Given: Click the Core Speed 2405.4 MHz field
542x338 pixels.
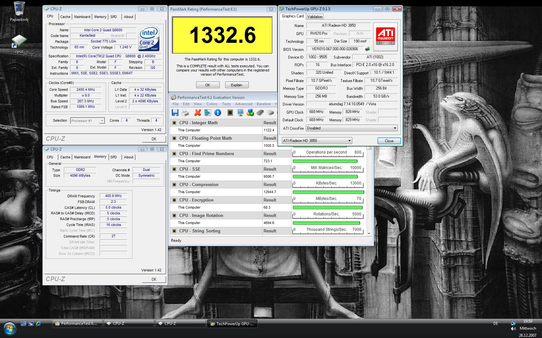Looking at the screenshot, I should click(x=85, y=89).
